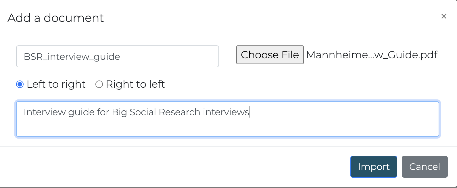Image resolution: width=457 pixels, height=188 pixels.
Task: Click the Mannheime...w_Guide.pdf filename label
Action: click(372, 55)
